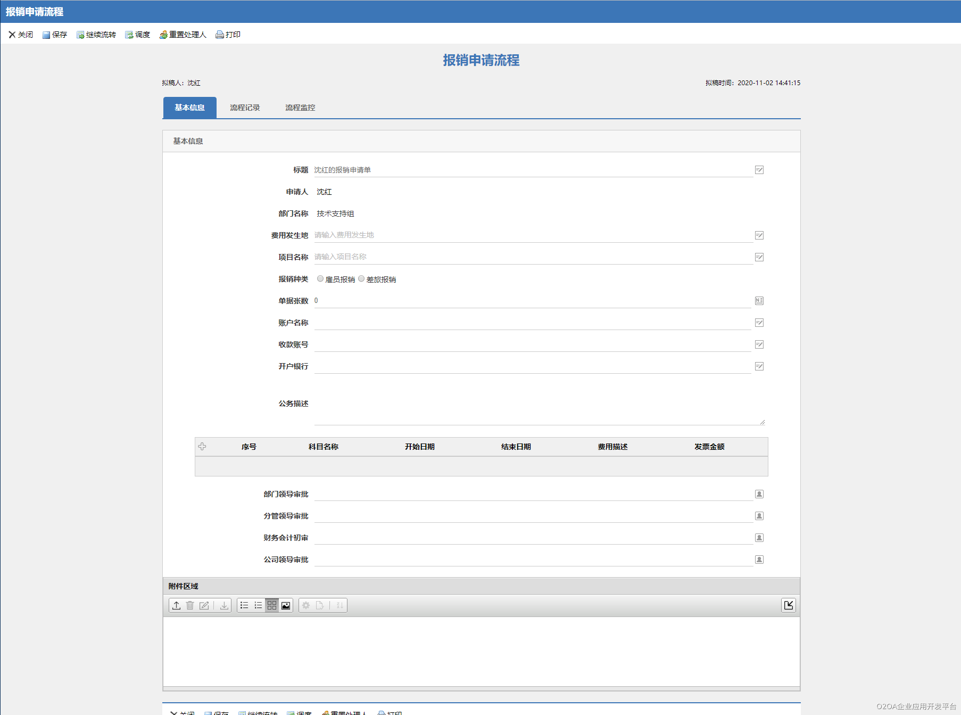Open the 流程监控 tab
Image resolution: width=961 pixels, height=715 pixels.
pyautogui.click(x=300, y=108)
